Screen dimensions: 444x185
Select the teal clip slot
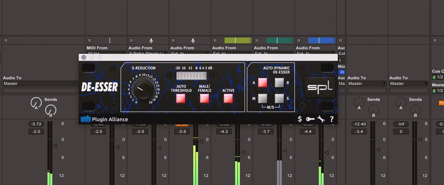point(280,40)
